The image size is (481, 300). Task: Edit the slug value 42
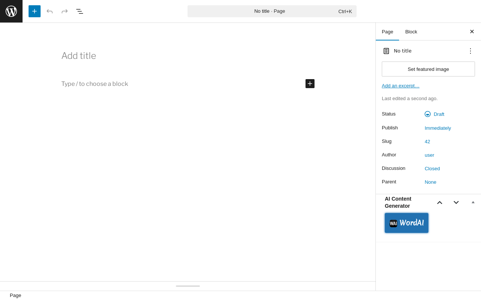click(x=427, y=141)
